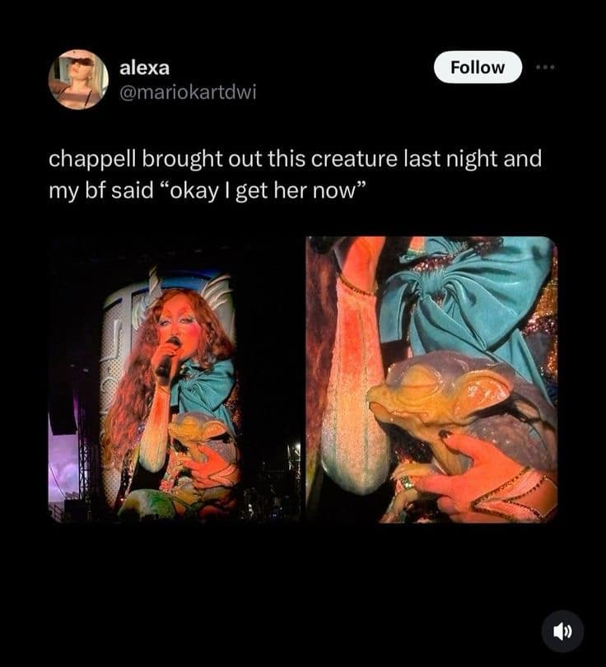
Task: Follow the account with the Follow button
Action: 478,68
